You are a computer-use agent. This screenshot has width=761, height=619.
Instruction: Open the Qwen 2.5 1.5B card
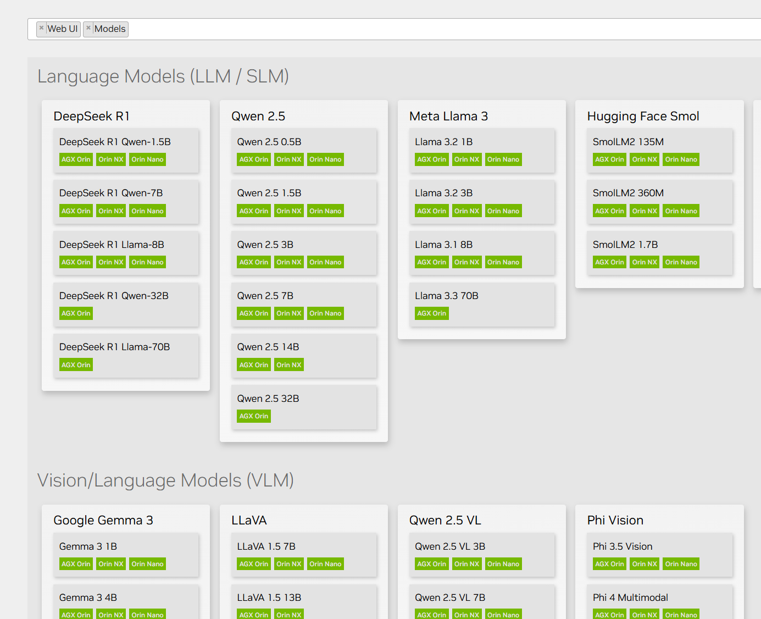(304, 202)
